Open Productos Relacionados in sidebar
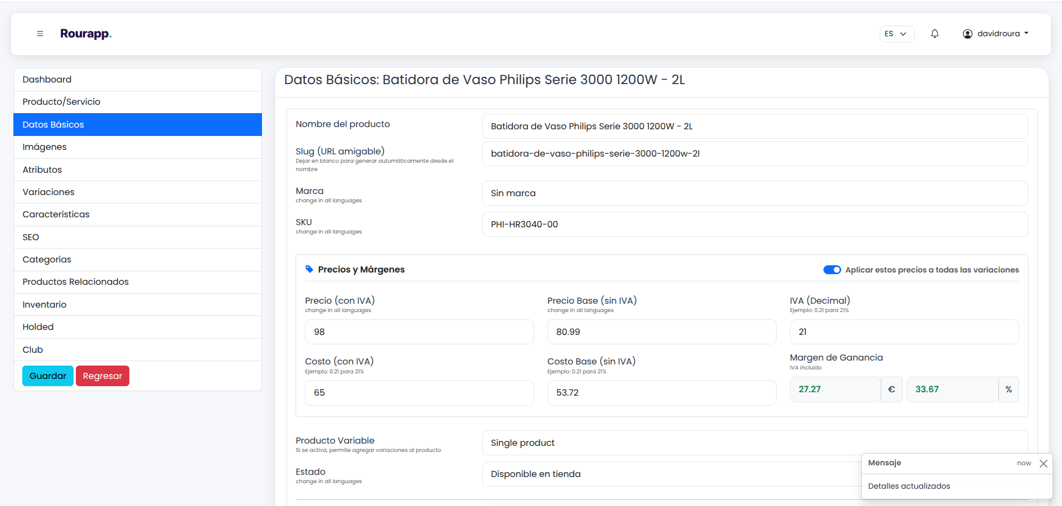Screen dimensions: 1062x506 click(138, 282)
